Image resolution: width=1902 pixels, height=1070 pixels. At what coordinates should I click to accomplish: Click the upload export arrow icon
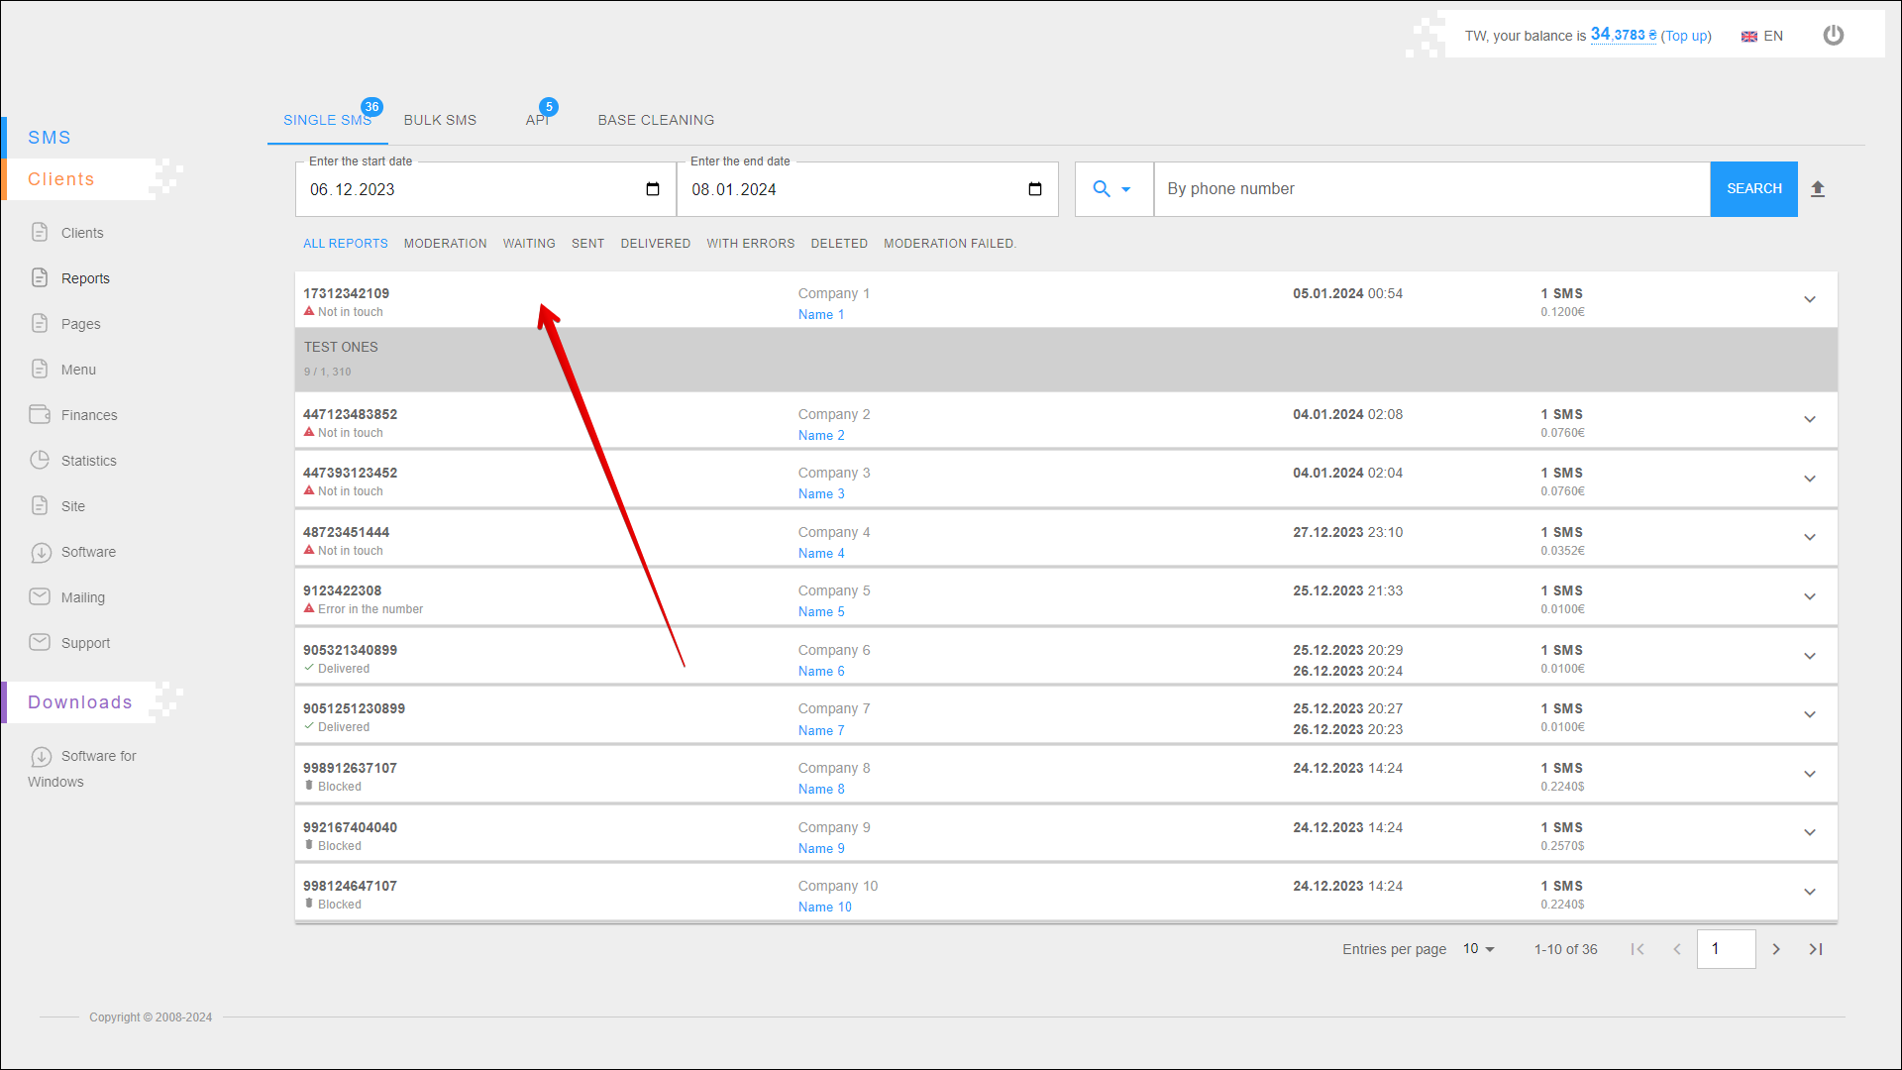tap(1818, 189)
